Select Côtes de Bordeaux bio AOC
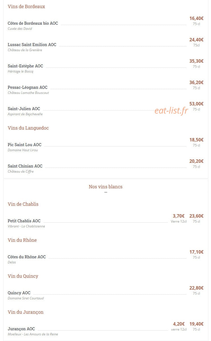211x341 pixels. pos(33,23)
